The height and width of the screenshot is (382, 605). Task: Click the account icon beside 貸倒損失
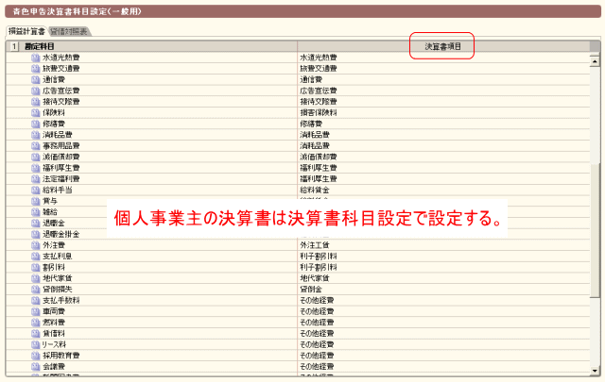(x=36, y=290)
